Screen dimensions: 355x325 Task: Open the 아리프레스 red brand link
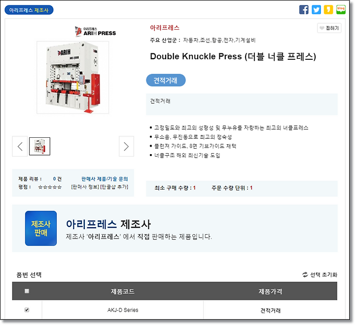click(x=165, y=28)
